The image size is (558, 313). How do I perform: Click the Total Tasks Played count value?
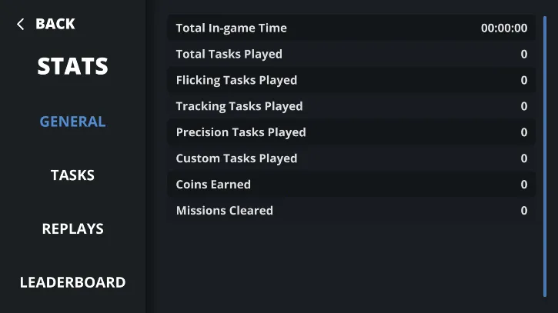pyautogui.click(x=524, y=55)
